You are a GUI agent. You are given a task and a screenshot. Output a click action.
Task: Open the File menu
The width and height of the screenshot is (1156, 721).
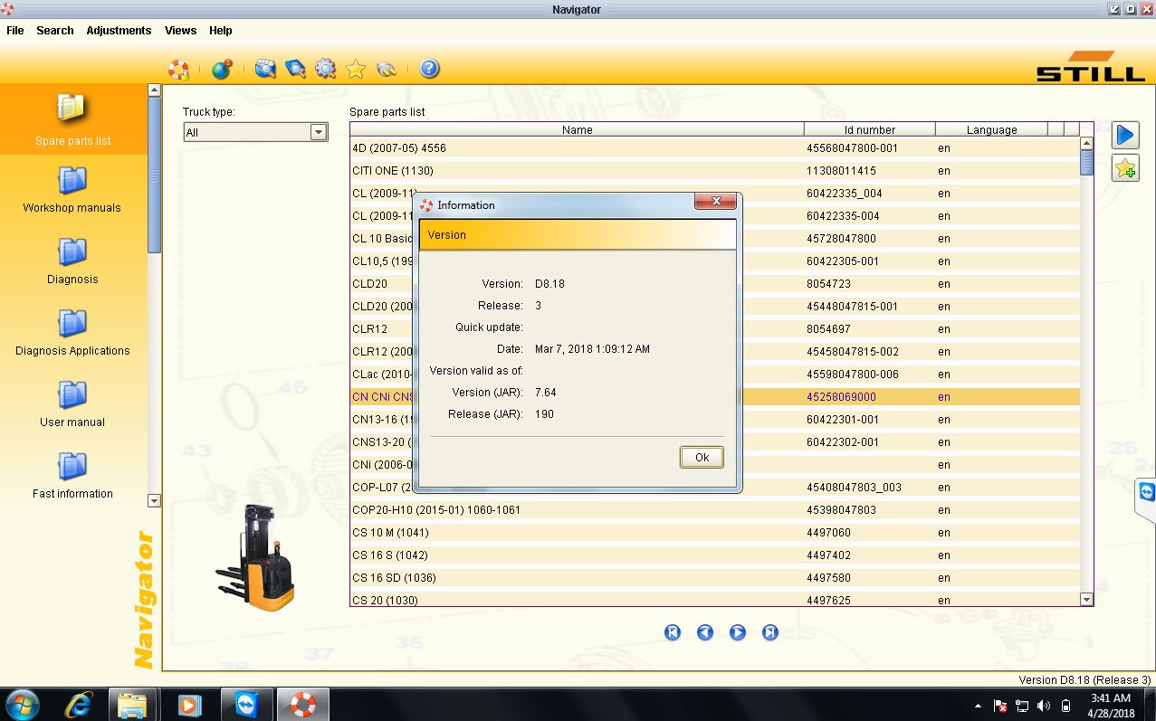tap(15, 30)
